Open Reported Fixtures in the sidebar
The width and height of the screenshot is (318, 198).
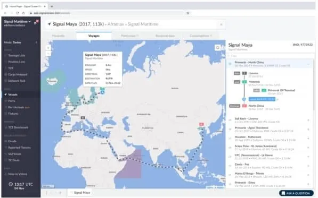(19, 148)
